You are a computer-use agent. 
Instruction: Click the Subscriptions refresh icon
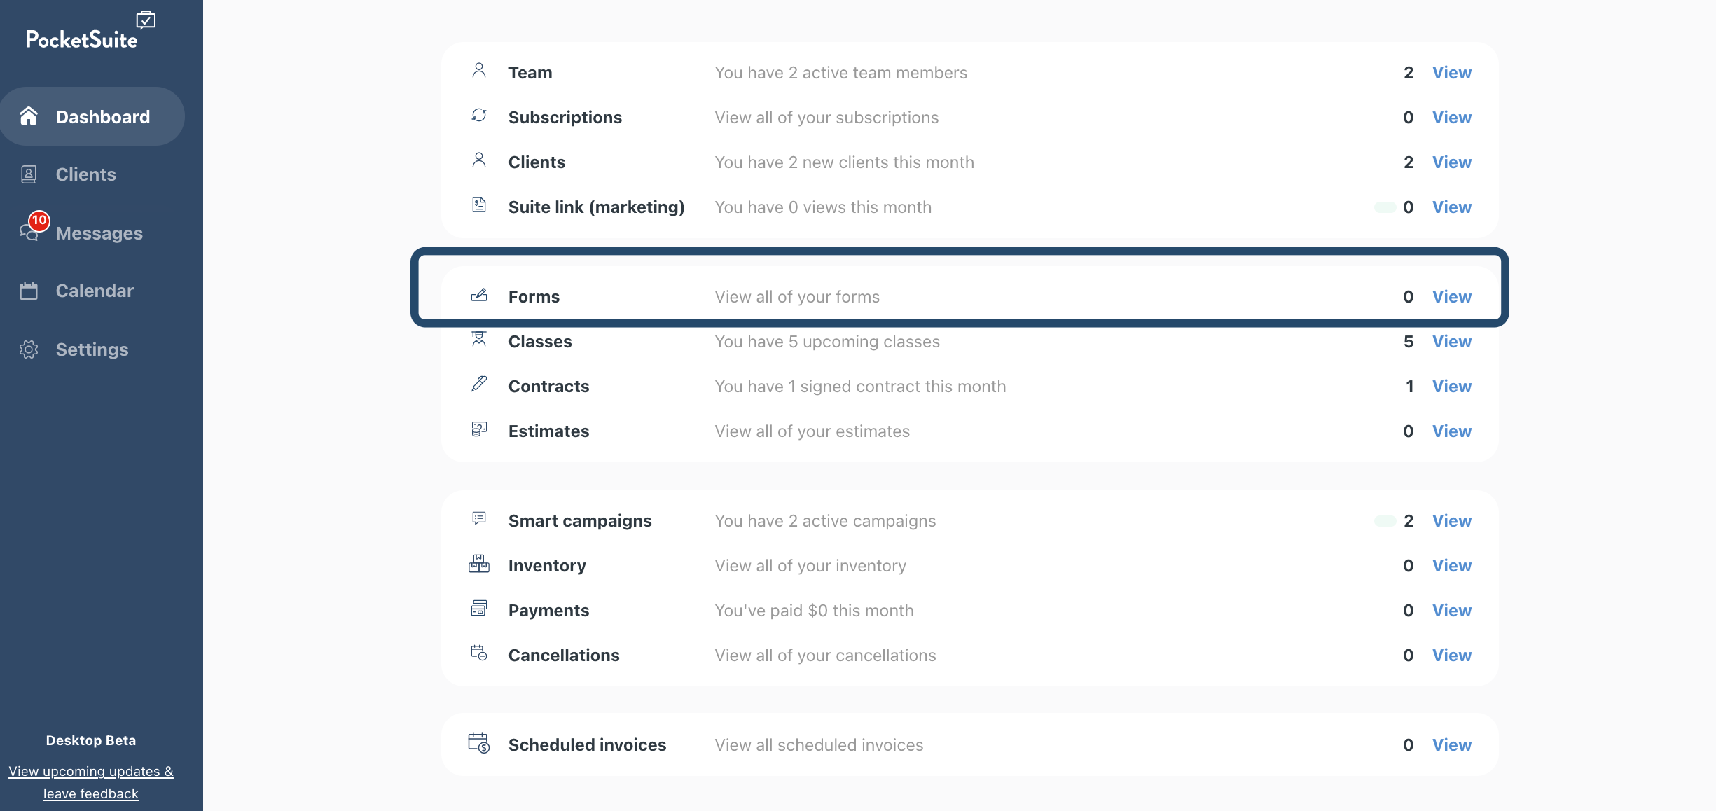[479, 116]
